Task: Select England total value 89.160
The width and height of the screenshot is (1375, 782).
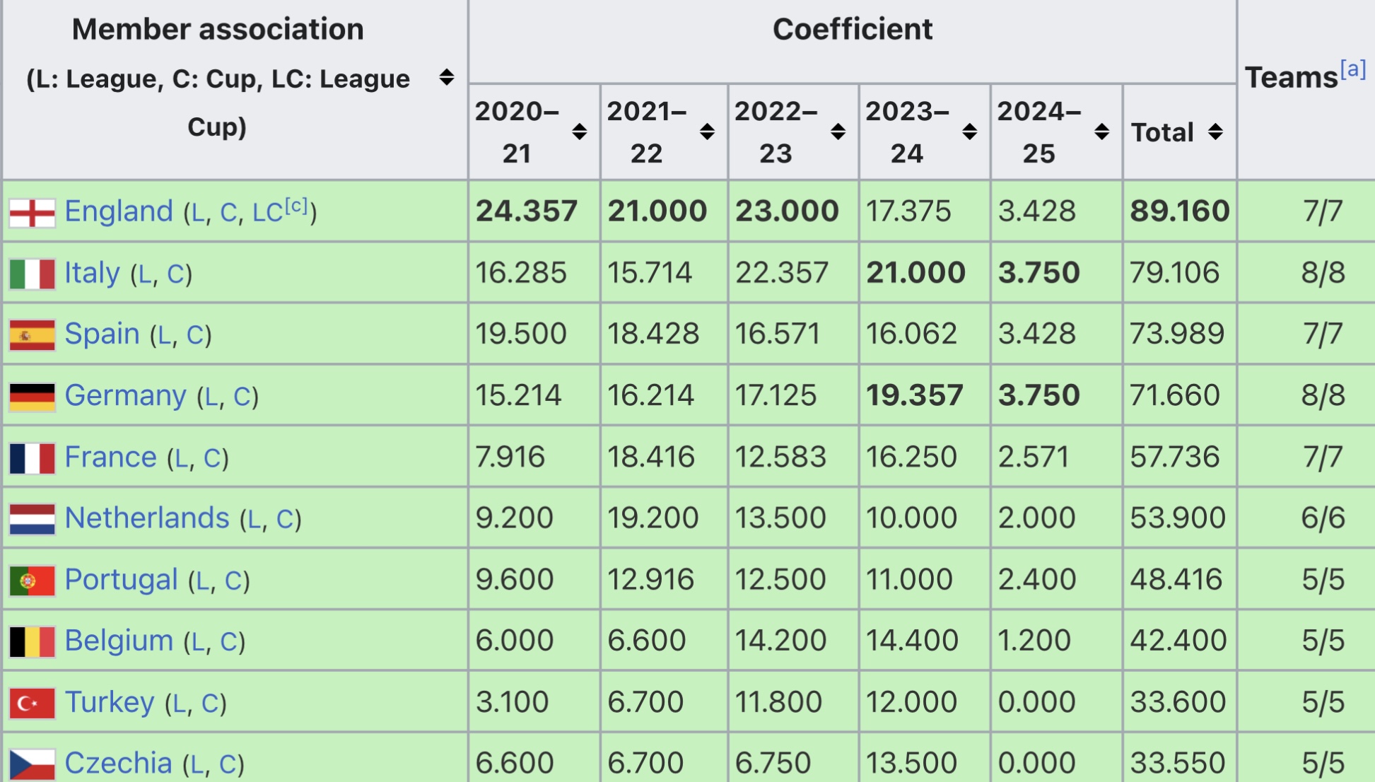Action: coord(1179,211)
